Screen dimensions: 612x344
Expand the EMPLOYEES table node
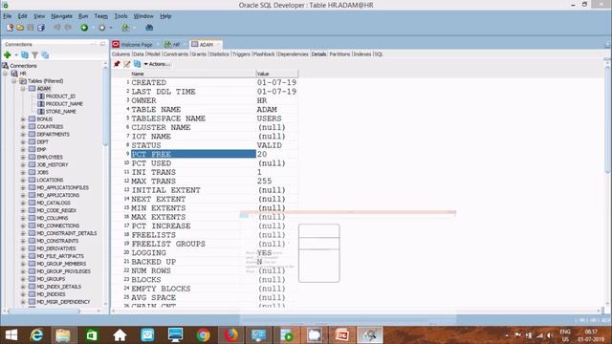[23, 157]
